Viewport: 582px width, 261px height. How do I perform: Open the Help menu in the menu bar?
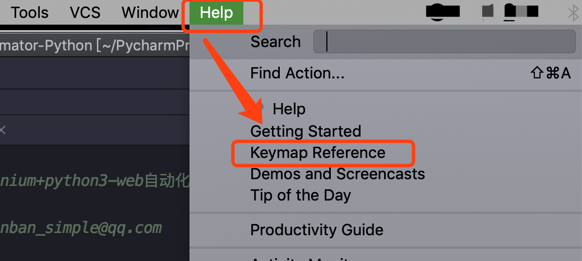216,13
